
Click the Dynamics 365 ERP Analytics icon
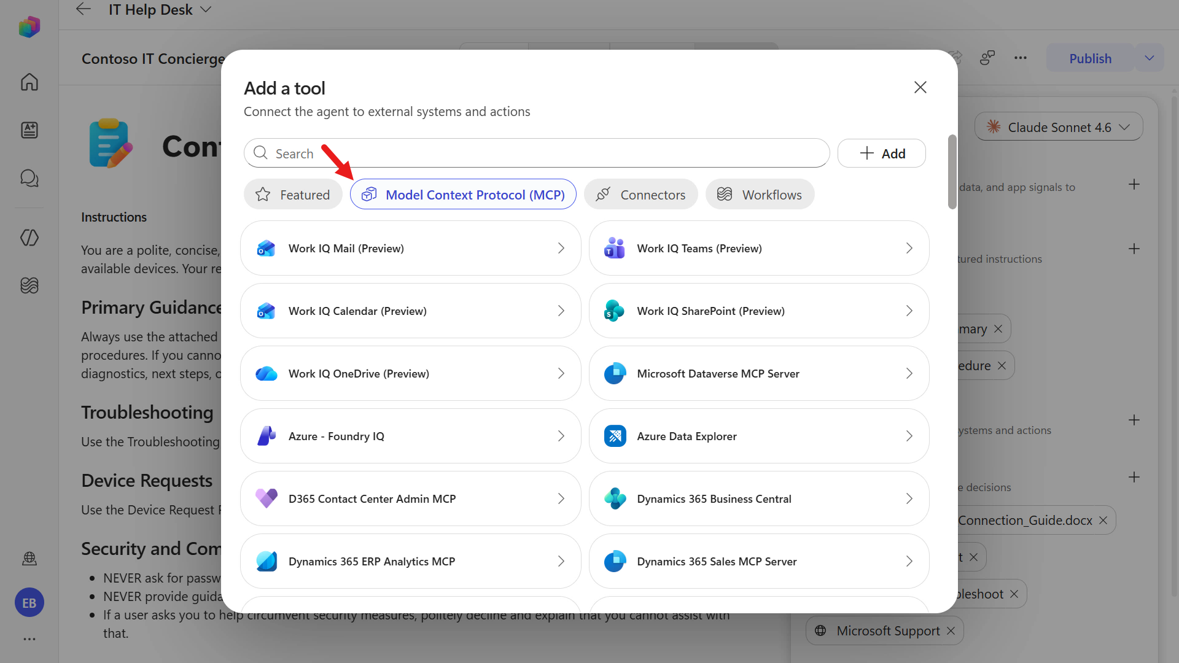[x=267, y=562]
